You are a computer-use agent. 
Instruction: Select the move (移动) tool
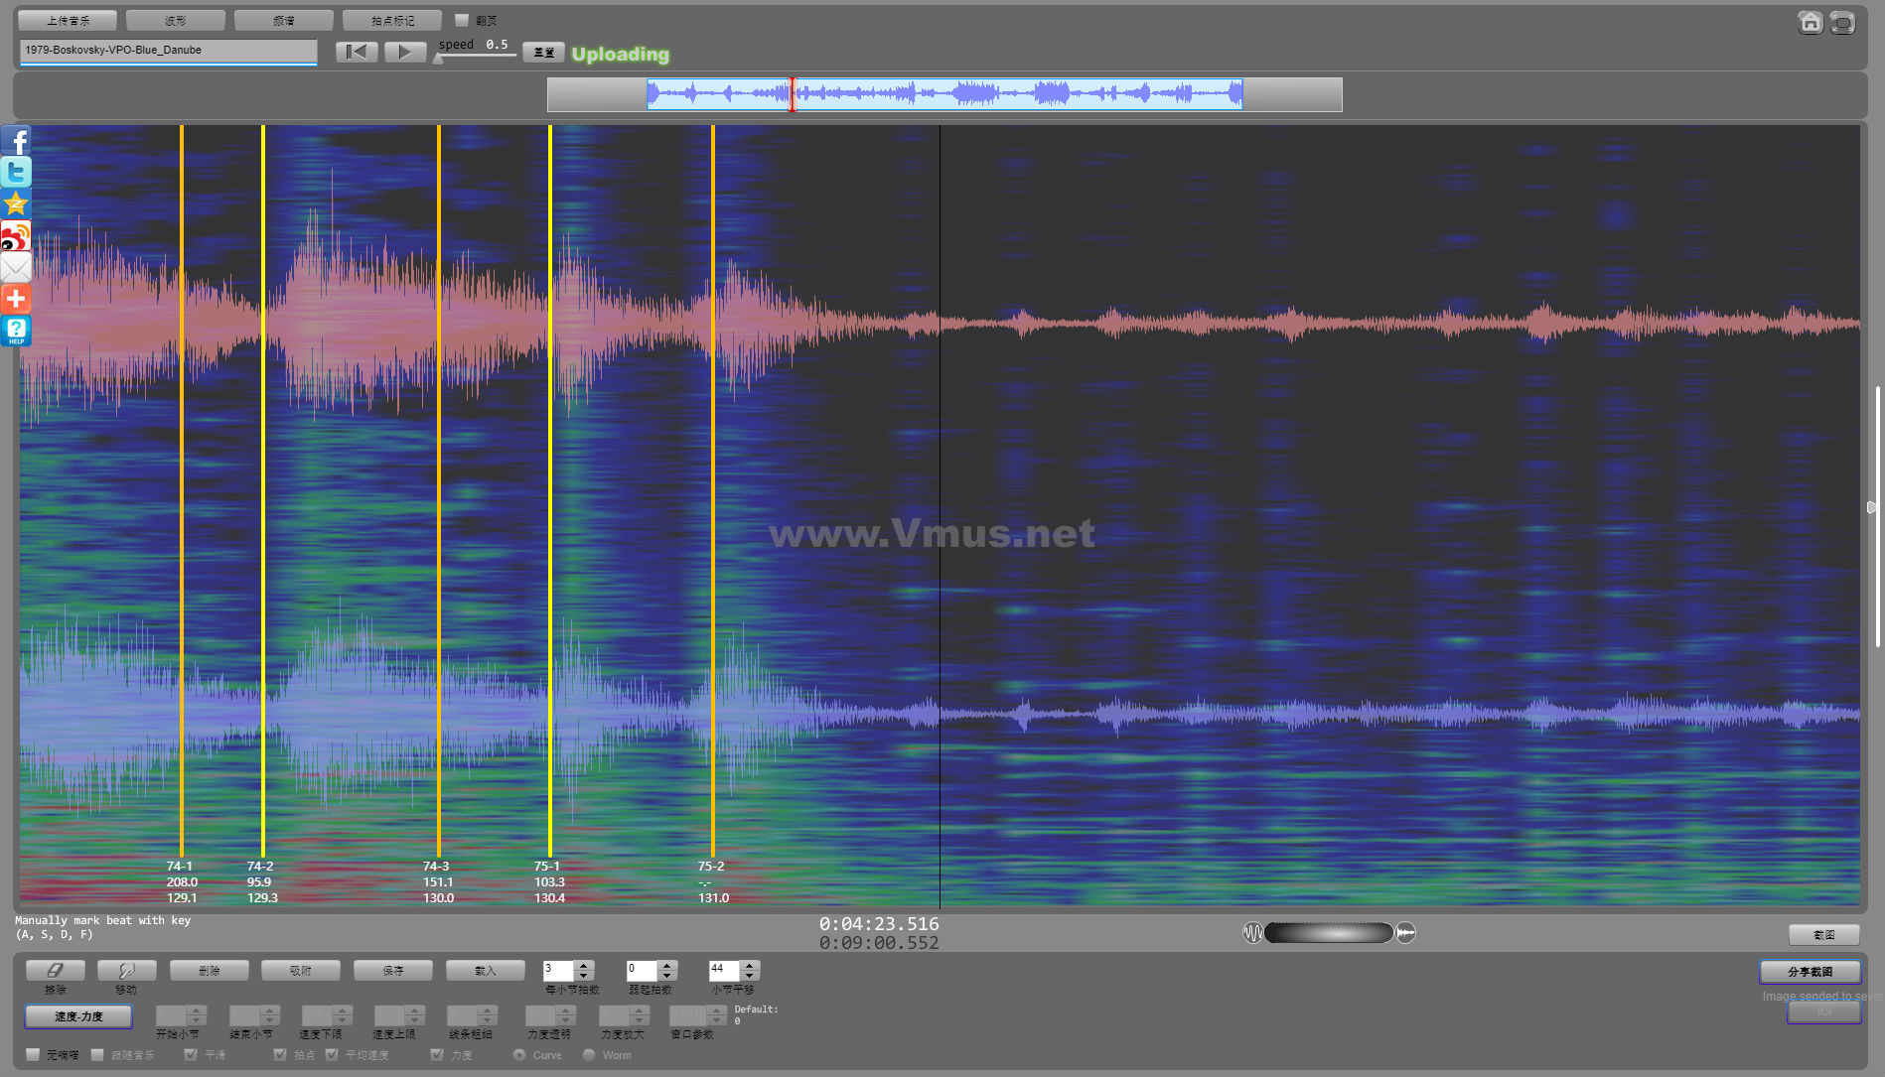tap(126, 970)
